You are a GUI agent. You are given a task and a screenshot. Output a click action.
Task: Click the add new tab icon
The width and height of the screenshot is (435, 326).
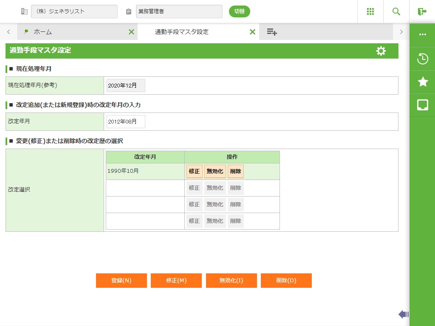pos(272,32)
